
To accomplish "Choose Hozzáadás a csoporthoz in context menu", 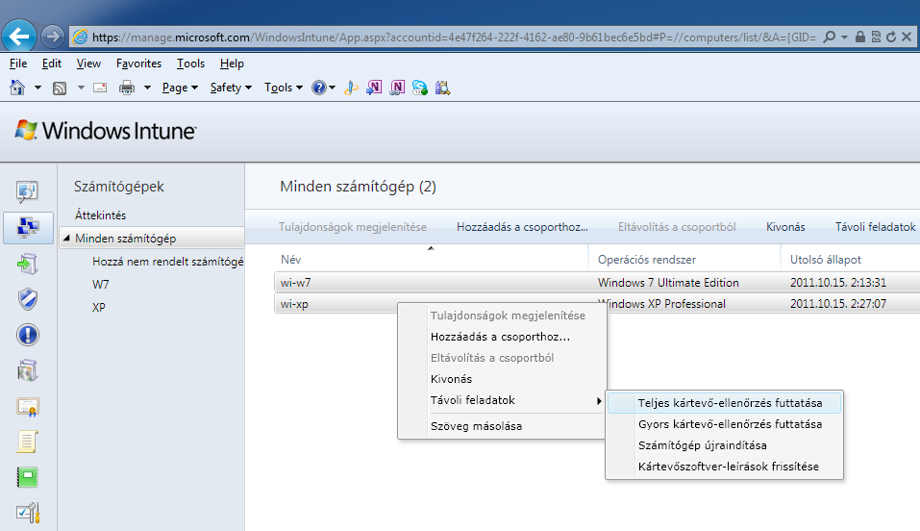I will click(501, 337).
